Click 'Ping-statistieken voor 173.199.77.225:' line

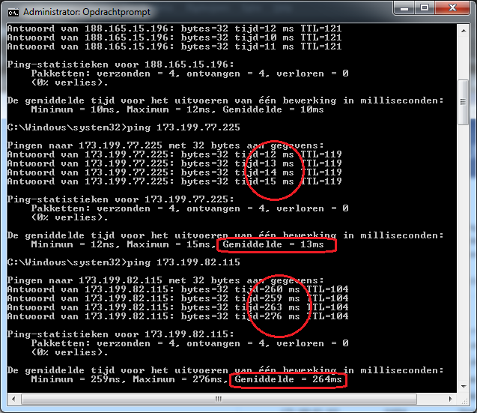point(121,199)
